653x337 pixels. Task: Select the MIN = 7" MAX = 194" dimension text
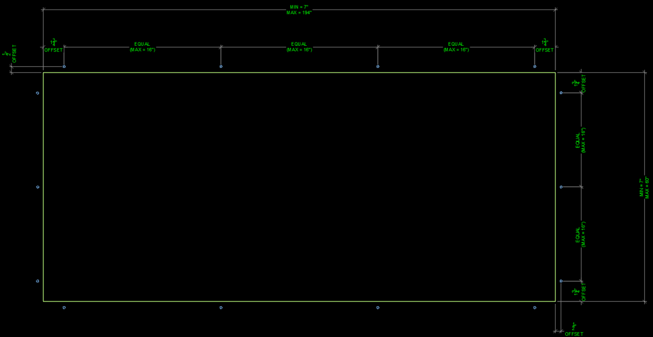click(x=299, y=9)
